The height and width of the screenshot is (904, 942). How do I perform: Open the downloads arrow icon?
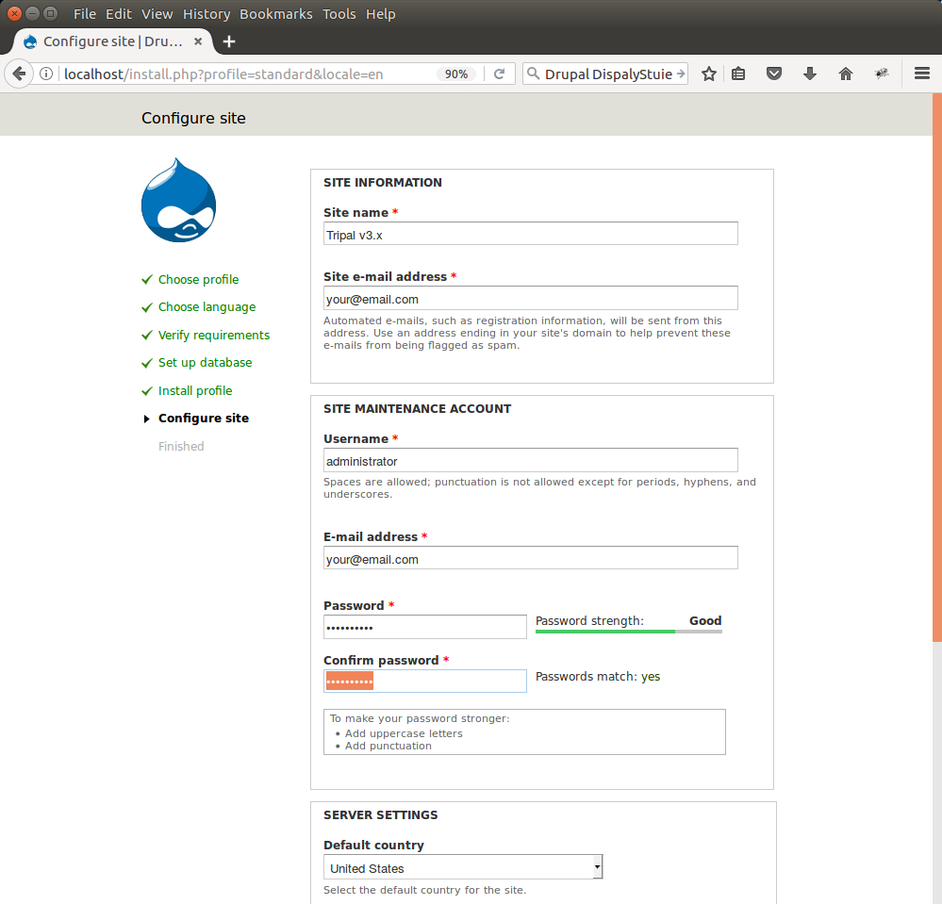(x=809, y=74)
